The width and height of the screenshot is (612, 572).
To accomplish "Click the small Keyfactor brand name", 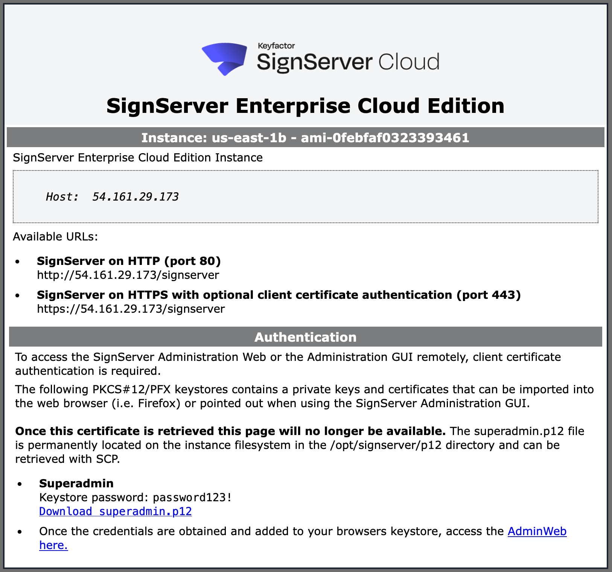I will pos(276,46).
